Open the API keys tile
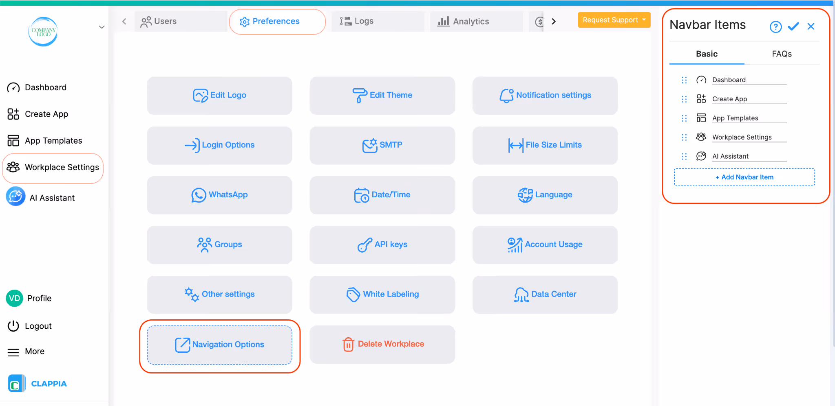The width and height of the screenshot is (835, 406). click(x=382, y=245)
